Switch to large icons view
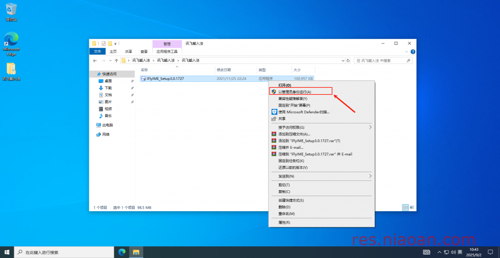This screenshot has height=258, width=500. (412, 207)
